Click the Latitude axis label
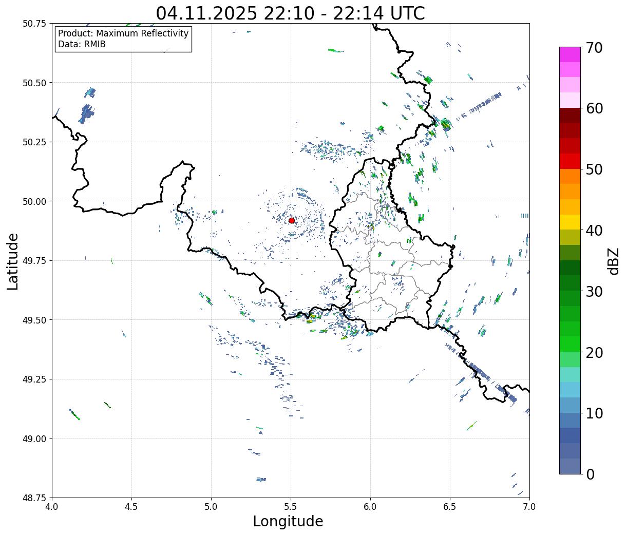Screen dimensions: 626x534 (13, 261)
